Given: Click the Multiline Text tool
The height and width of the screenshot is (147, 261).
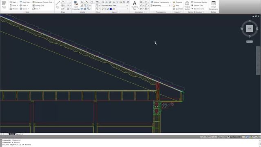Looking at the screenshot, I should click(135, 5).
